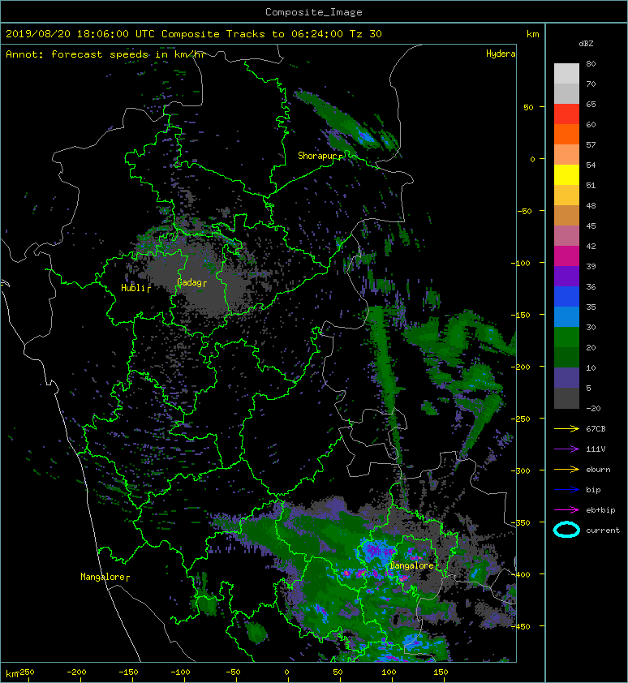Click the eburn arrow legend icon
The height and width of the screenshot is (683, 628).
[x=566, y=470]
